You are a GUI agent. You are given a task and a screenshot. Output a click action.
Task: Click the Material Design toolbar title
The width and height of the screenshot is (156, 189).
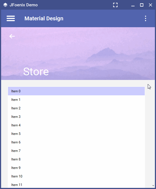tap(44, 18)
